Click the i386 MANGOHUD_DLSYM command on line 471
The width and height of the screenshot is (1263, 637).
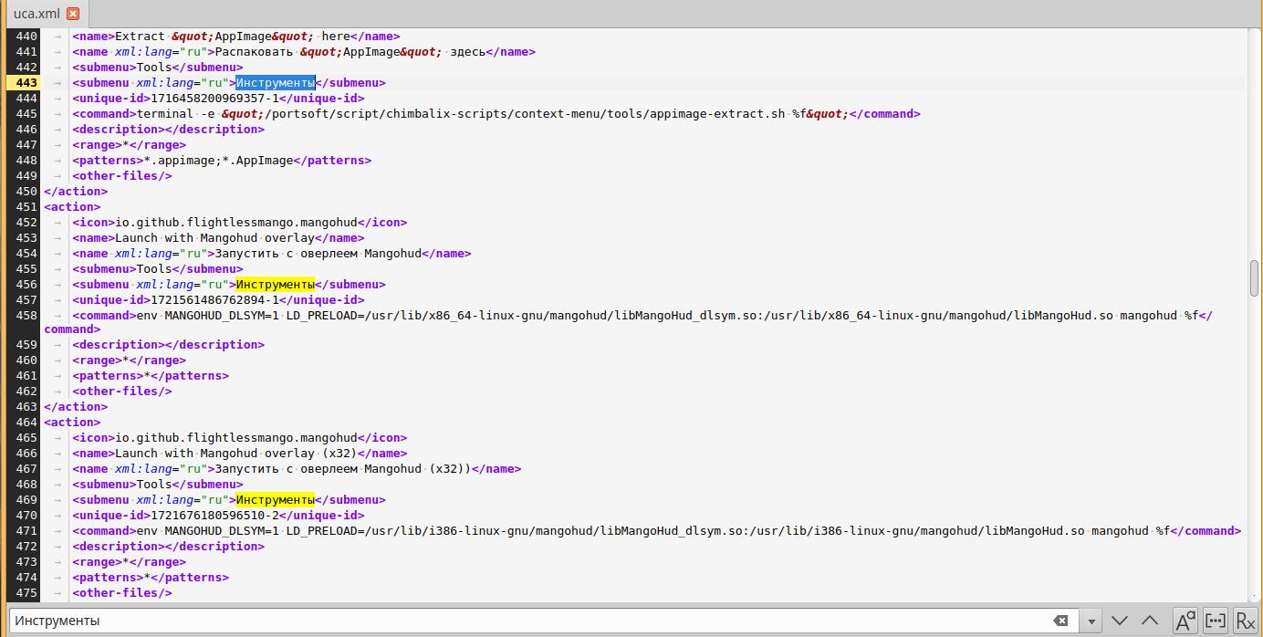click(x=652, y=531)
